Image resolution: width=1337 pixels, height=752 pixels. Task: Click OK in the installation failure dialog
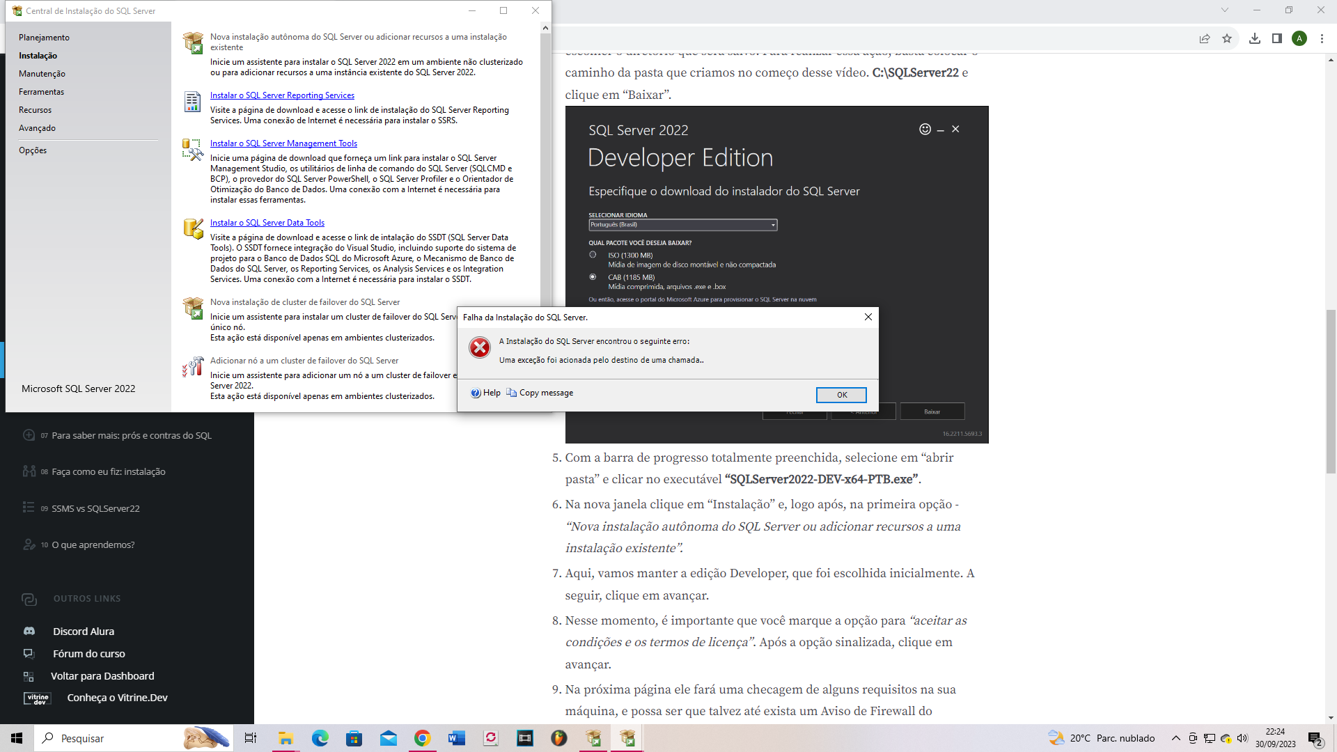[841, 395]
